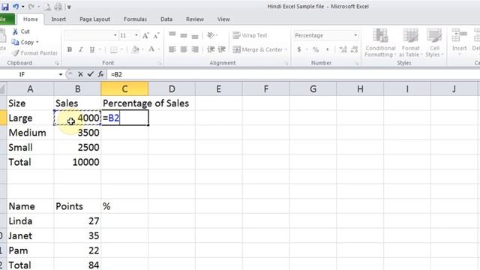Apply Comma Style icon
The height and width of the screenshot is (270, 480).
[327, 49]
